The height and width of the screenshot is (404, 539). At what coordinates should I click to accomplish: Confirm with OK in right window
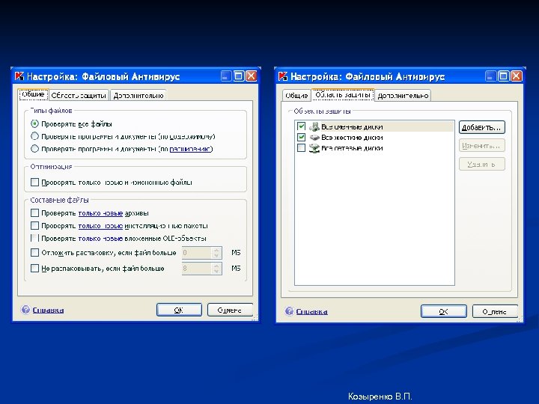click(x=443, y=311)
